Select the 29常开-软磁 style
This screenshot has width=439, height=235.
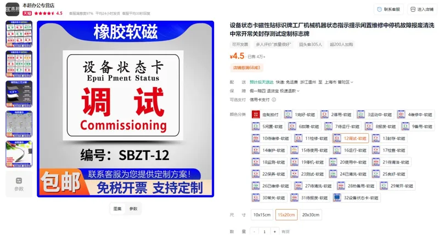[x=397, y=186]
